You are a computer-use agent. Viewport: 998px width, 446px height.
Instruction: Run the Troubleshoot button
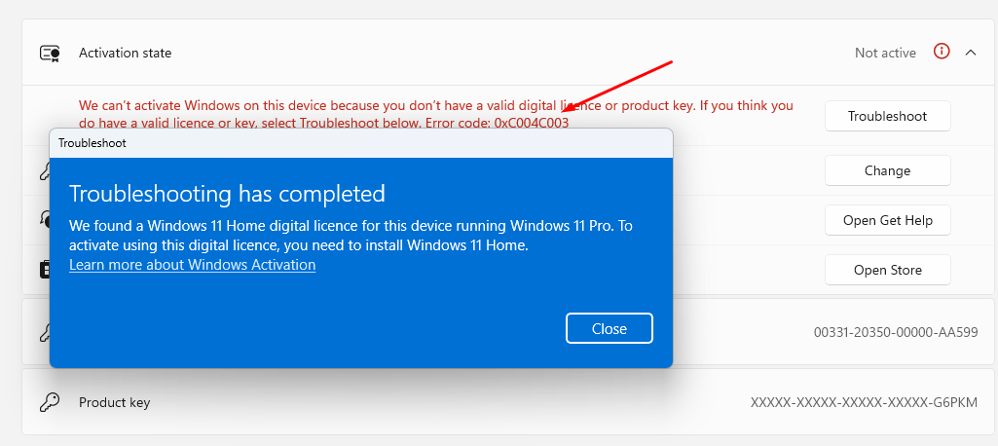pyautogui.click(x=887, y=116)
